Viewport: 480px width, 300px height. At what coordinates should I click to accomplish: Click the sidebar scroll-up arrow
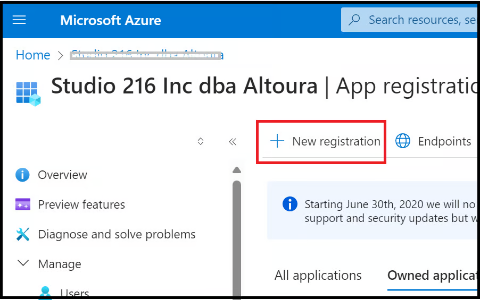pos(237,170)
